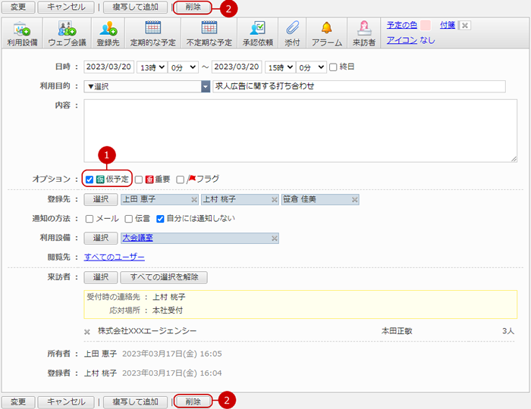The image size is (531, 409).
Task: Select the 定期的な予定 recurring schedule icon
Action: (x=152, y=30)
